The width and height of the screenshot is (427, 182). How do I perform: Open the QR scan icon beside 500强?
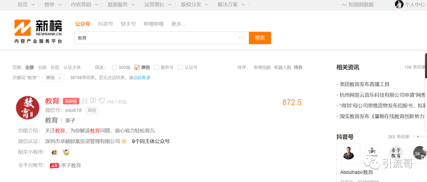click(x=85, y=101)
